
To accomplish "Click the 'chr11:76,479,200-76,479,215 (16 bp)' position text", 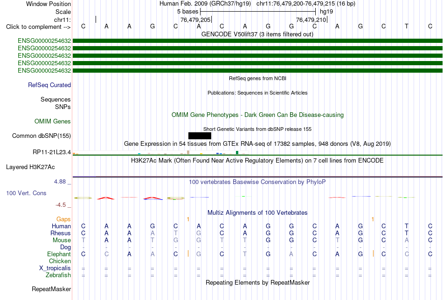I will [306, 4].
